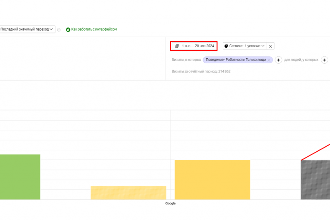Click the Google axis label
This screenshot has height=220, width=330.
click(x=170, y=203)
